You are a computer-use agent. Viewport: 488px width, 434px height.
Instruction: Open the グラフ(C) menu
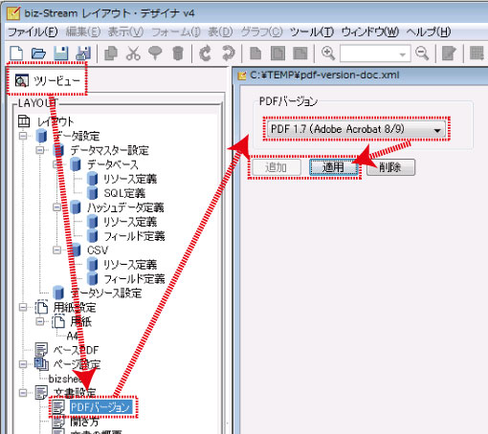tap(261, 32)
